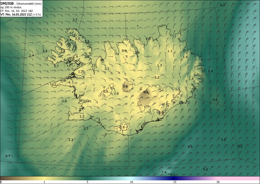This screenshot has height=184, width=260.
Task: Click the 10 tick label on the color scale
Action: (x=132, y=182)
